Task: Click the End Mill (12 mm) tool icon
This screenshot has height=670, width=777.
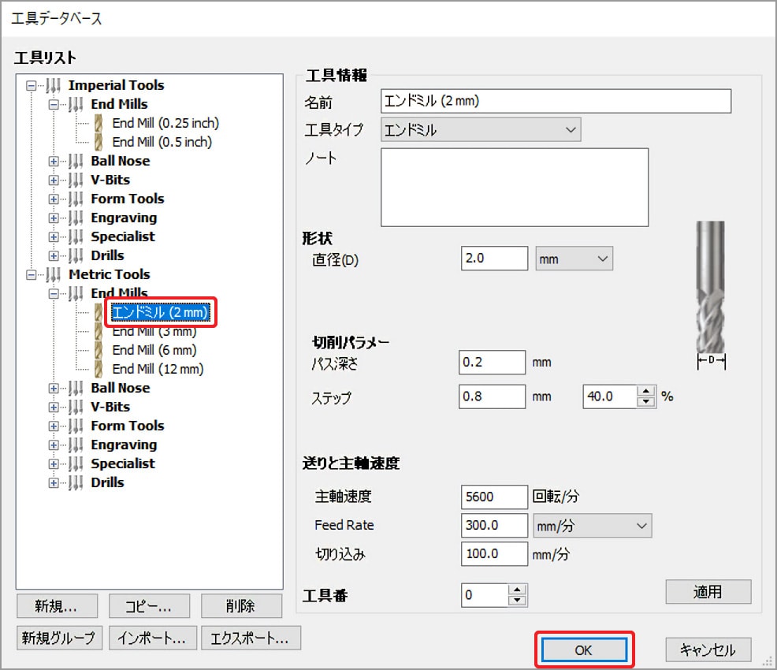Action: click(x=99, y=369)
